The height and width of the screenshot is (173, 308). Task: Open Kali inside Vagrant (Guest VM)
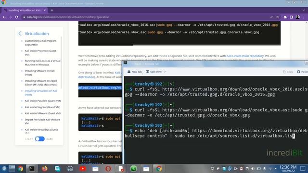(42, 107)
